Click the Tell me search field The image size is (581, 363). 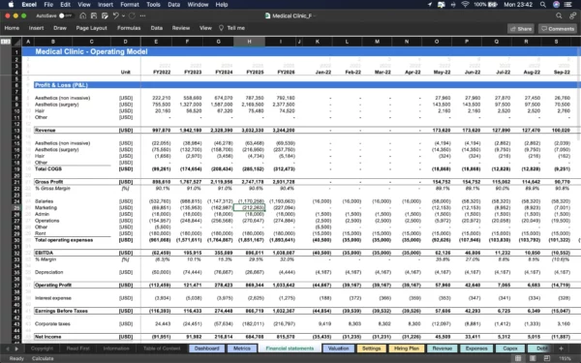click(232, 28)
